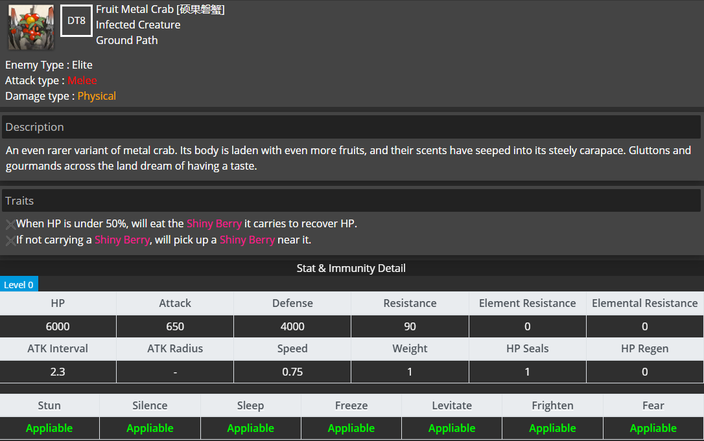
Task: Click the Fruit Metal Crab enemy portrait
Action: [x=31, y=27]
